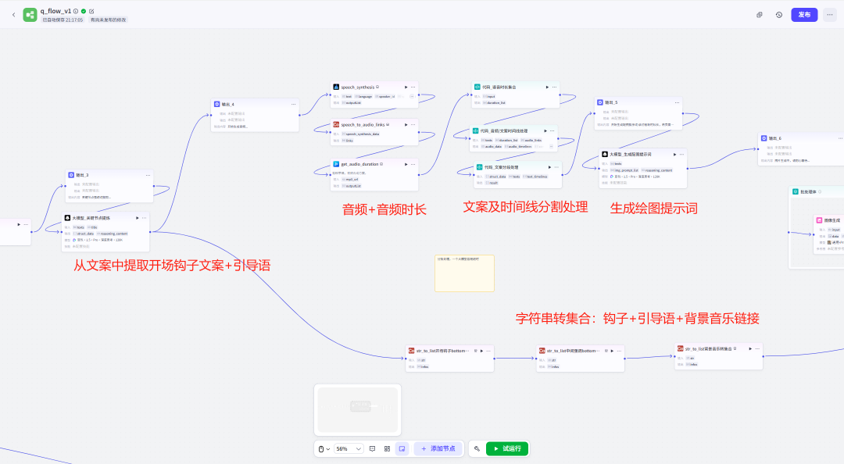Click the 代码_音频/文案时间线处理 code icon
Viewport: 844px width, 464px height.
[x=475, y=130]
